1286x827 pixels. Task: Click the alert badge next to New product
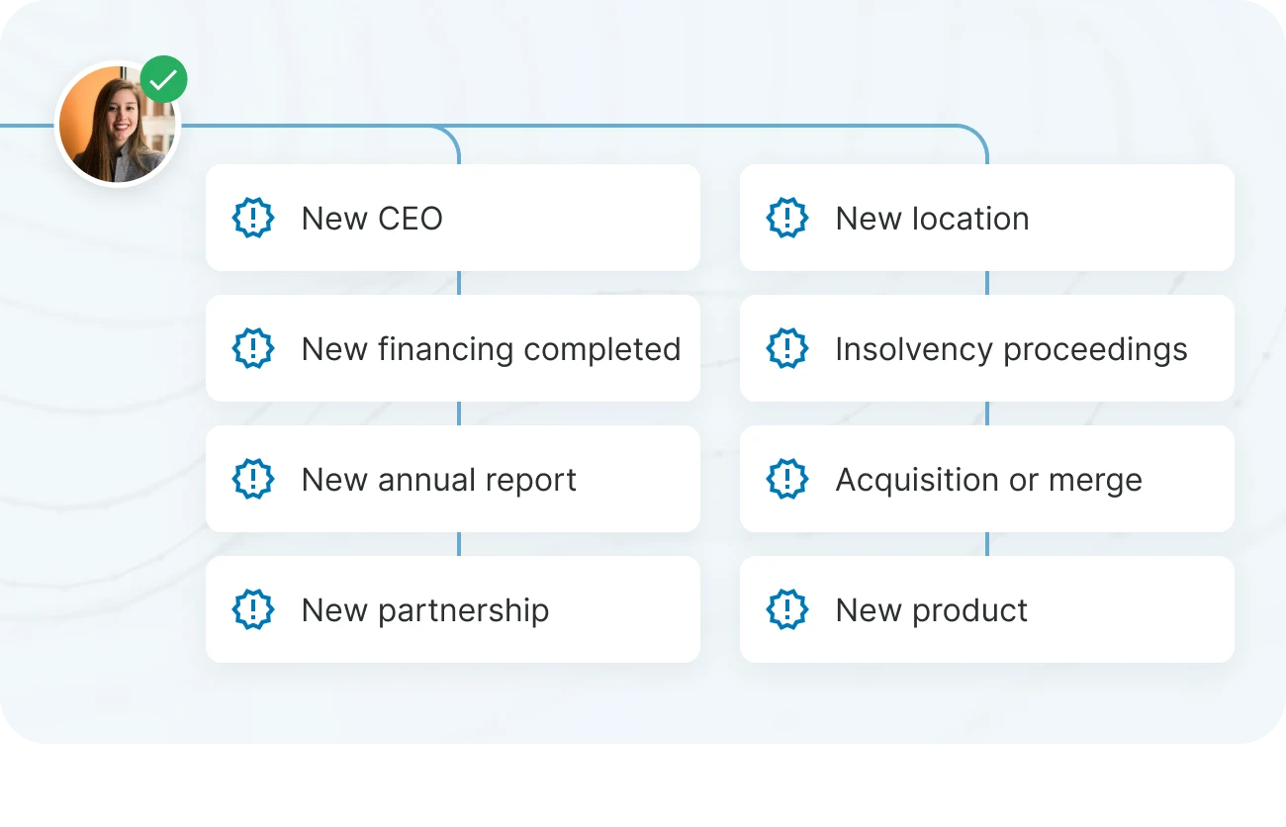pos(787,609)
